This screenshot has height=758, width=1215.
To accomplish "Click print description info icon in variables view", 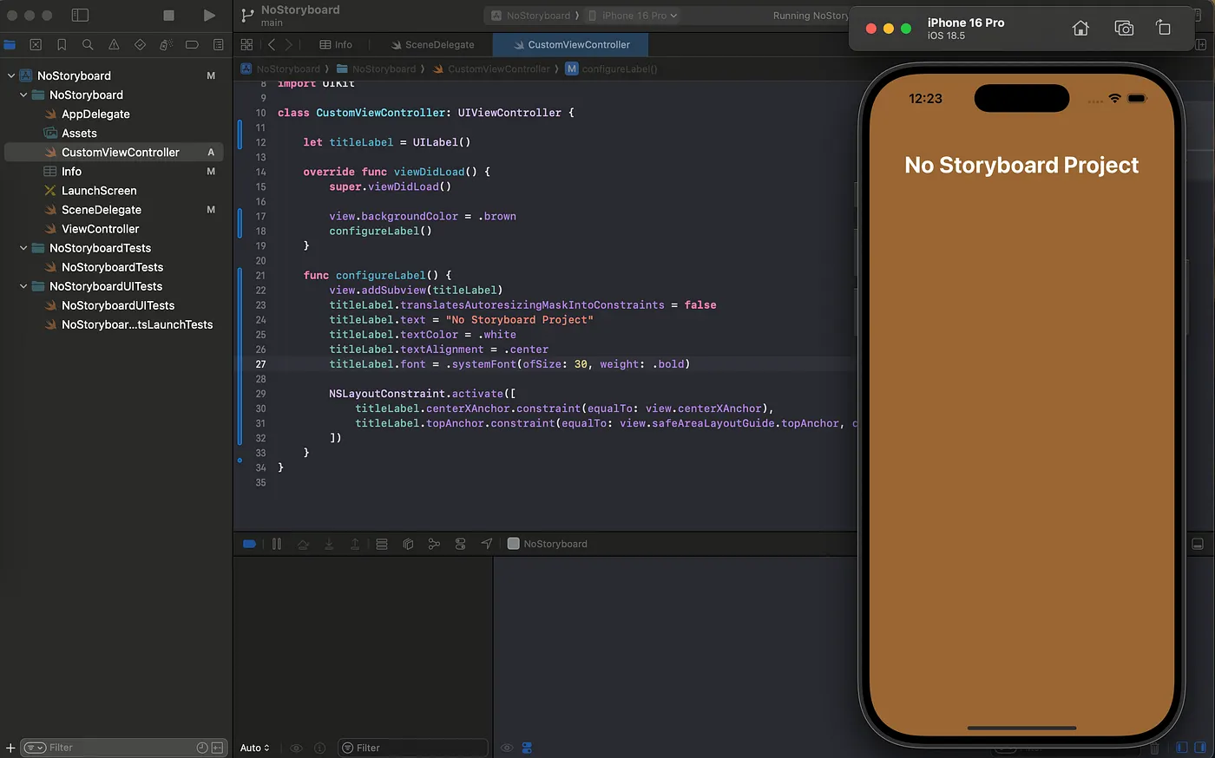I will click(319, 748).
